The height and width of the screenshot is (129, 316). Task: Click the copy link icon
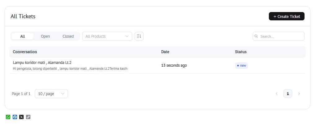click(28, 117)
